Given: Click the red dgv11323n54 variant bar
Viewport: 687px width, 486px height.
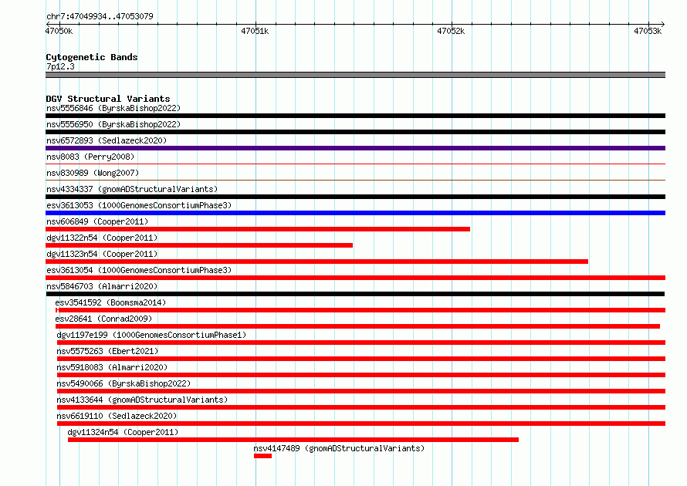Looking at the screenshot, I should 316,262.
